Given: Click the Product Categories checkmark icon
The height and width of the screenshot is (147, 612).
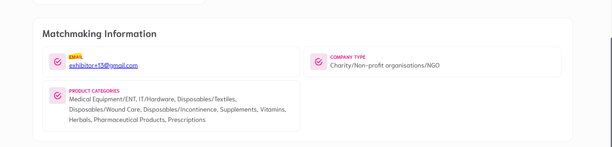Looking at the screenshot, I should (58, 96).
